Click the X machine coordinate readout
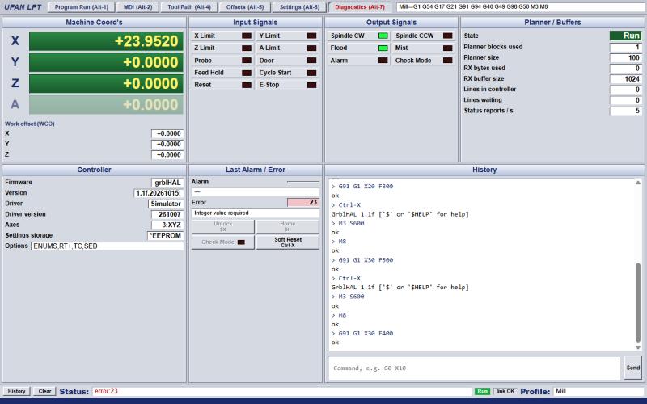The width and height of the screenshot is (647, 404). (106, 41)
